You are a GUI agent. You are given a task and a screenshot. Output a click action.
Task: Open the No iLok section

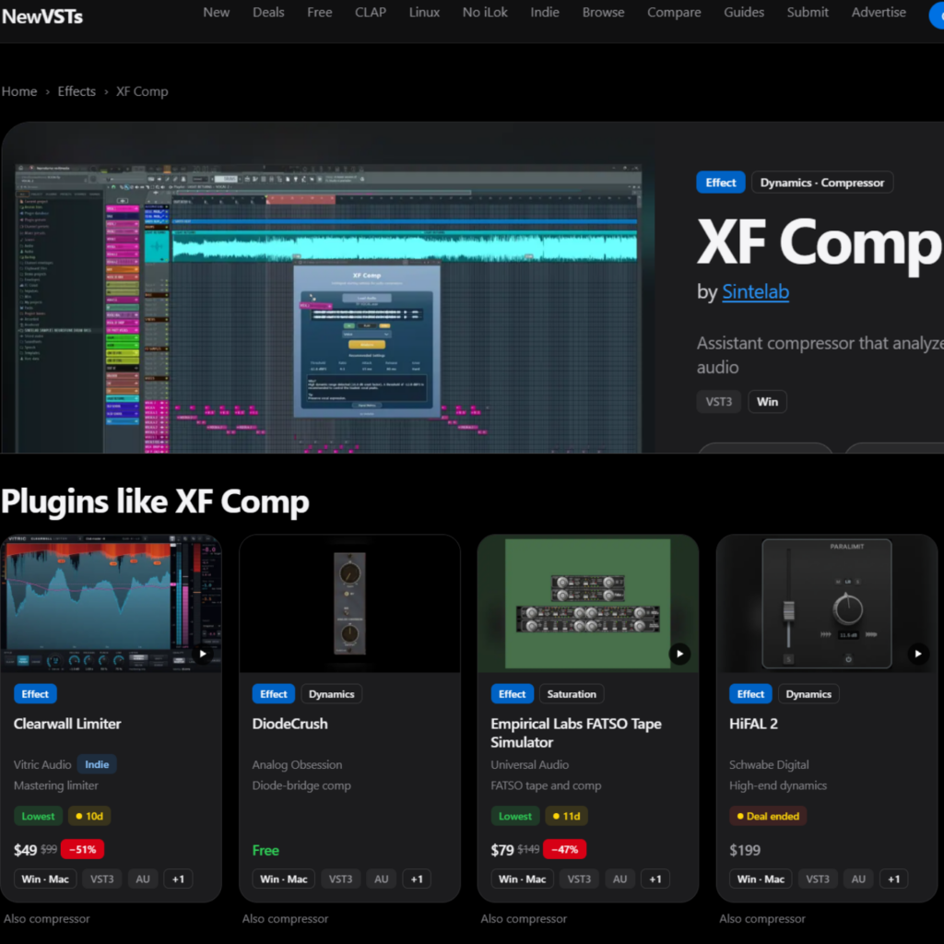(x=485, y=12)
